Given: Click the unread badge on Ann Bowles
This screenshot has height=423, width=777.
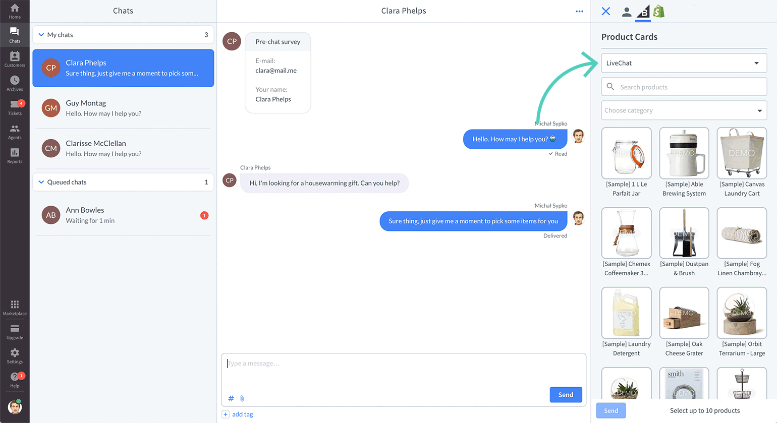Looking at the screenshot, I should pos(204,215).
